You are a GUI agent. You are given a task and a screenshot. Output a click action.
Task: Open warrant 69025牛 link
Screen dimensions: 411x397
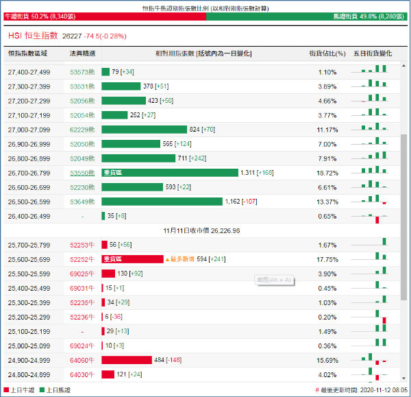tap(82, 274)
